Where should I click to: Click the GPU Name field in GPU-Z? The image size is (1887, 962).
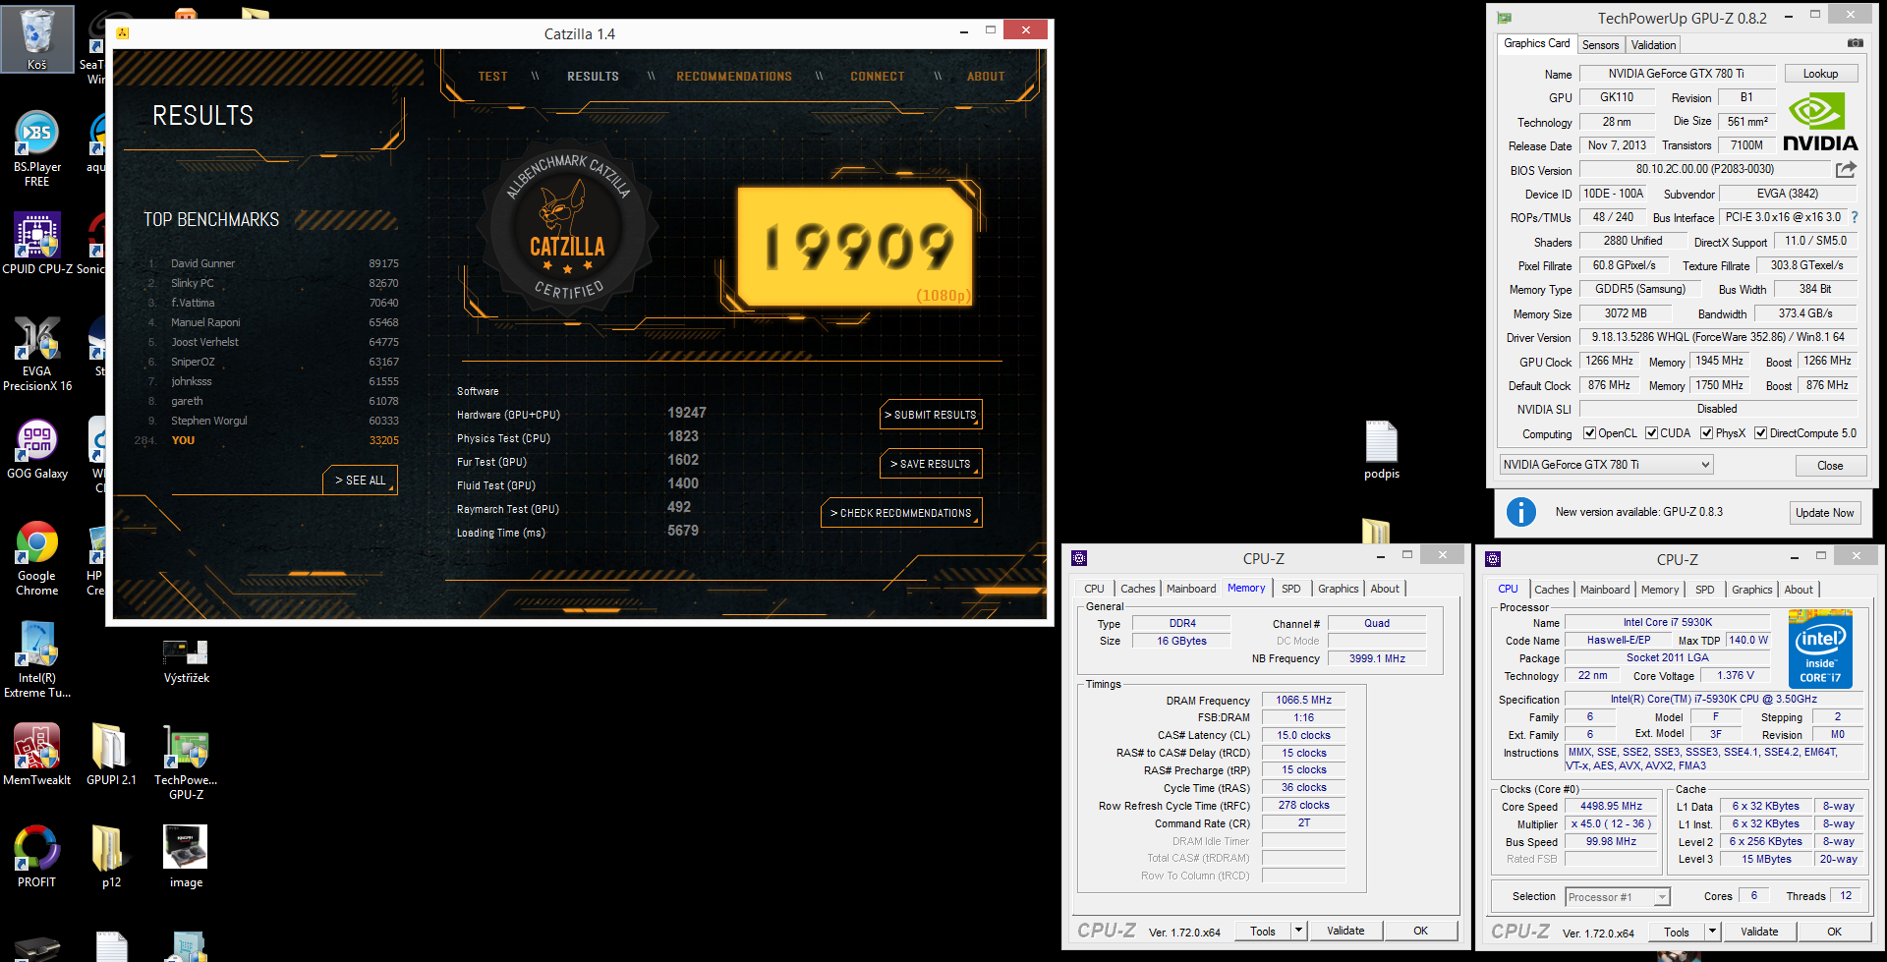(1676, 74)
